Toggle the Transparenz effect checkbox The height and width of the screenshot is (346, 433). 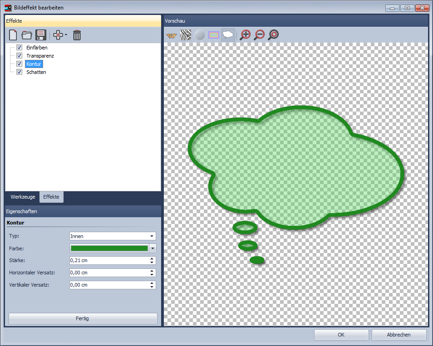coord(20,56)
